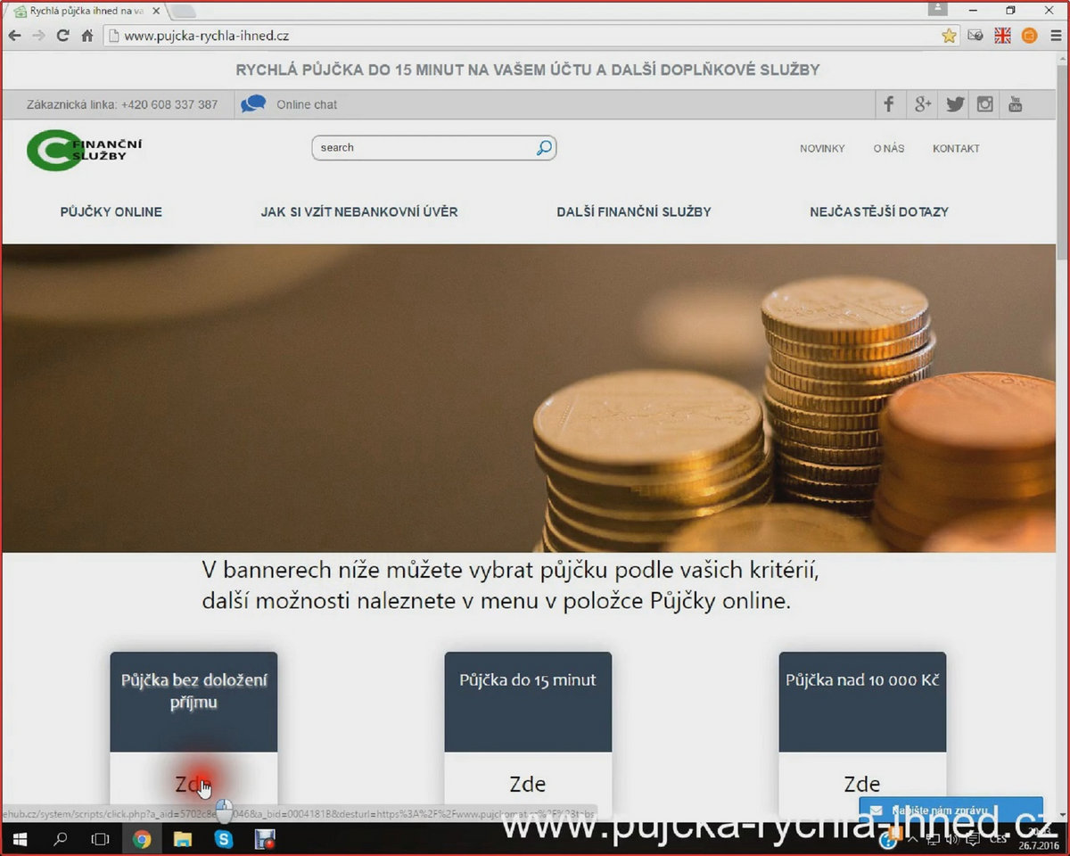Switch to Chrome on the taskbar
Screen dimensions: 1070x856
[142, 839]
